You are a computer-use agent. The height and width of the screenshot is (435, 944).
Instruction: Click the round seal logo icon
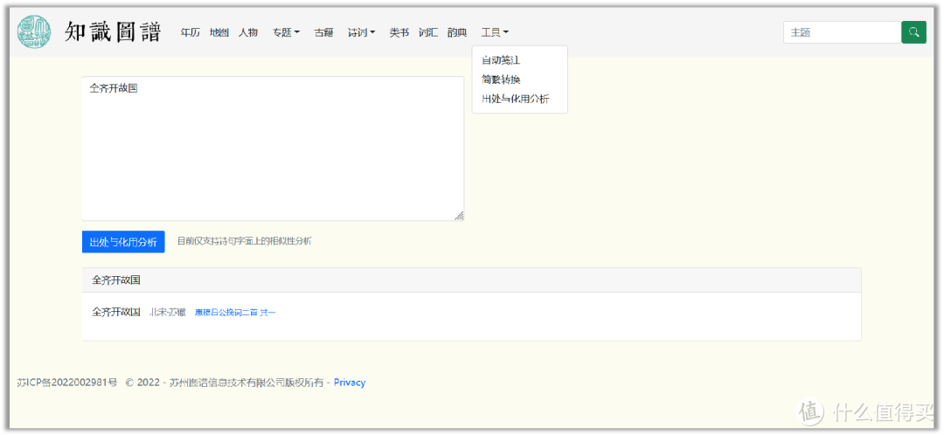[x=35, y=32]
